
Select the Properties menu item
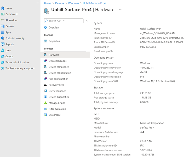[x=54, y=41]
